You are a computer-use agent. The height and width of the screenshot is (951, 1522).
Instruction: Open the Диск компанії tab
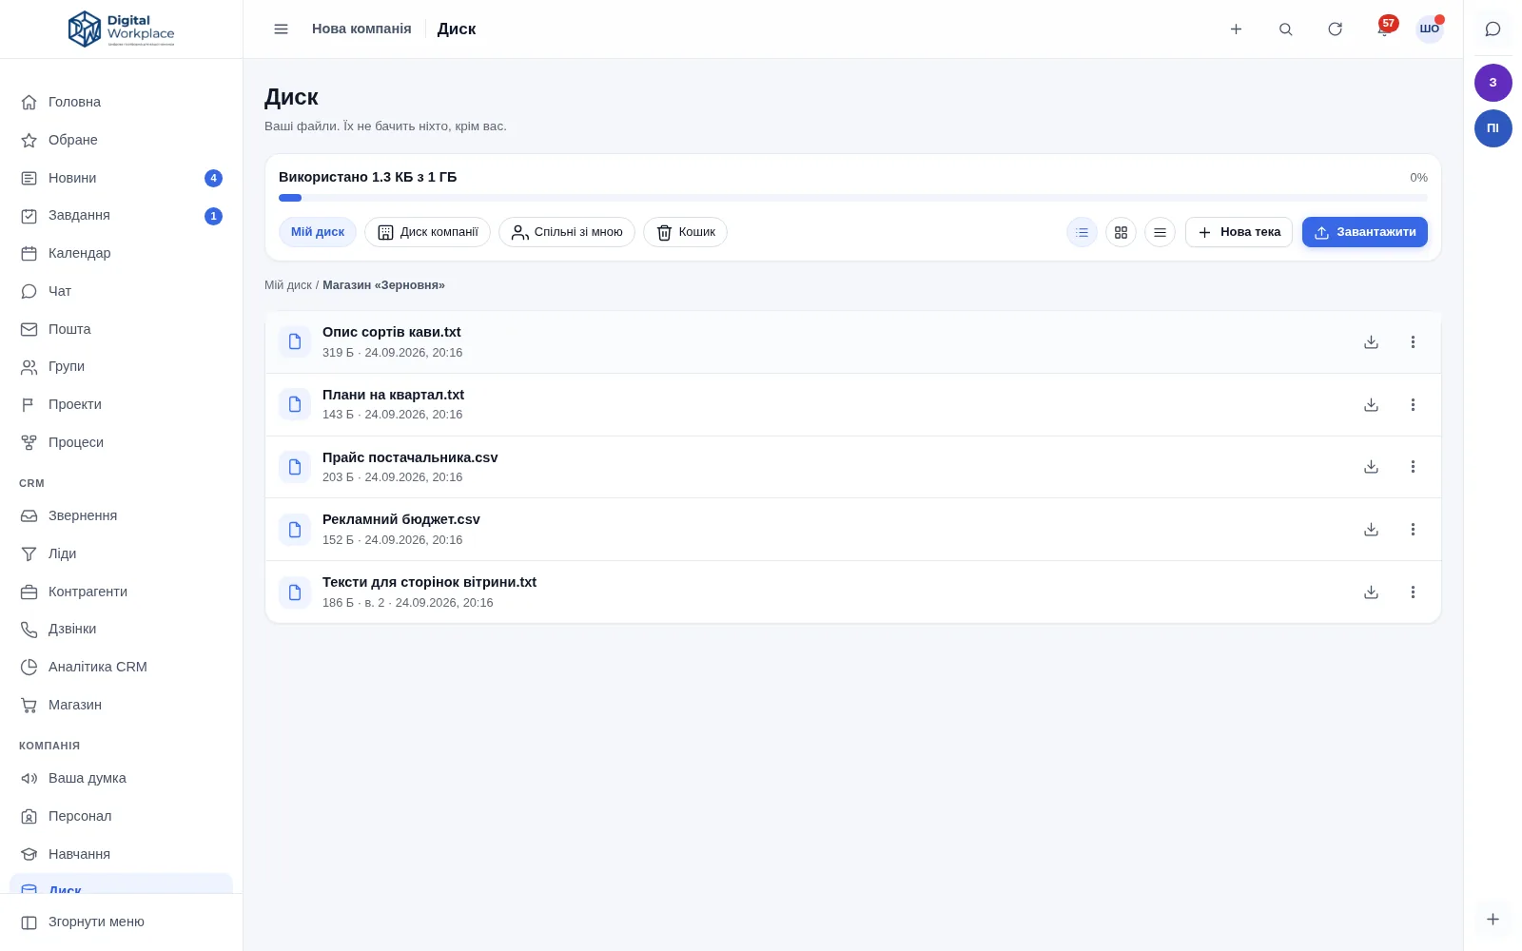[427, 232]
